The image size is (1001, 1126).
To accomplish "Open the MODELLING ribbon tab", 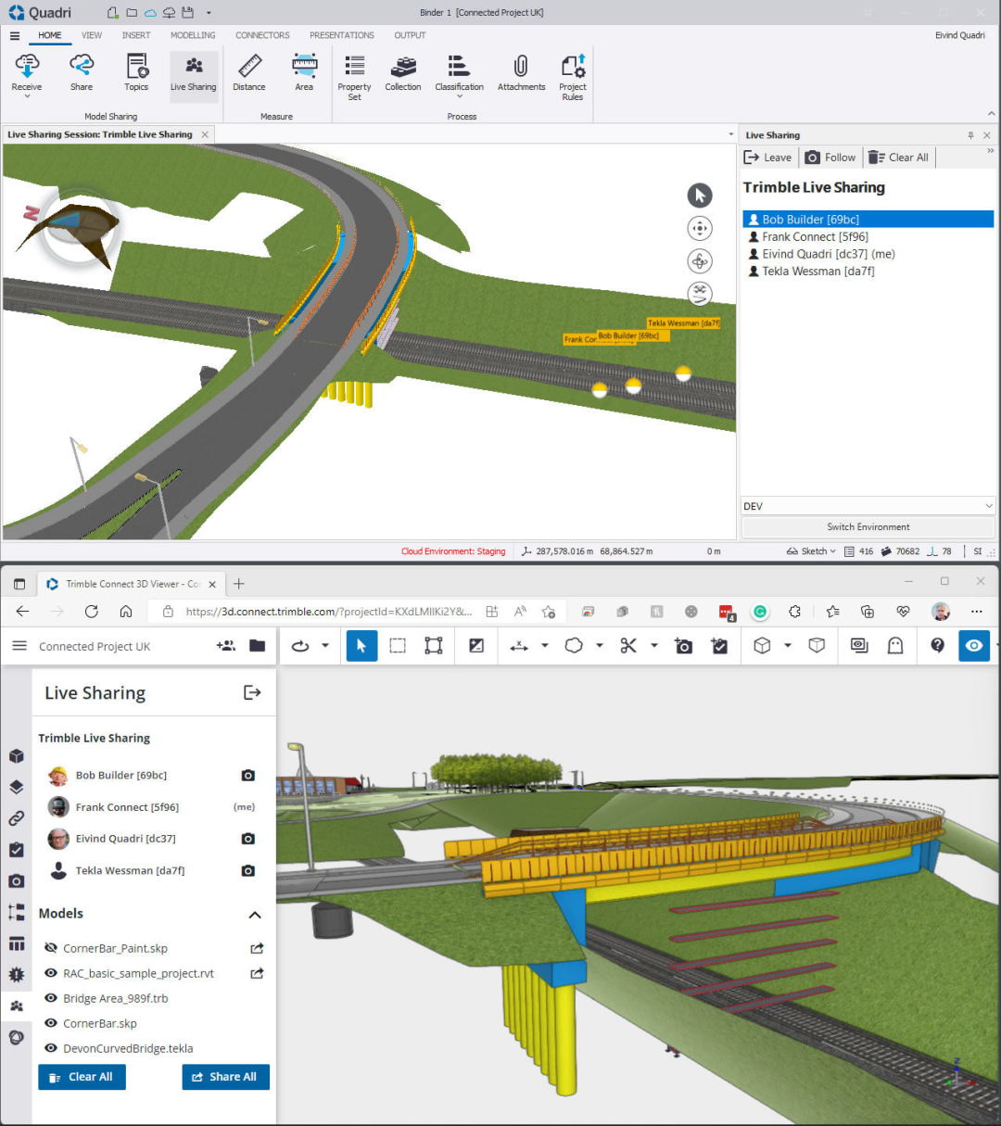I will [193, 35].
